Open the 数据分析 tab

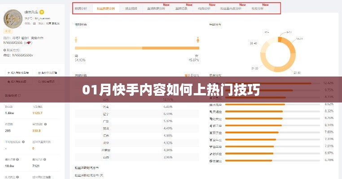tap(81, 9)
